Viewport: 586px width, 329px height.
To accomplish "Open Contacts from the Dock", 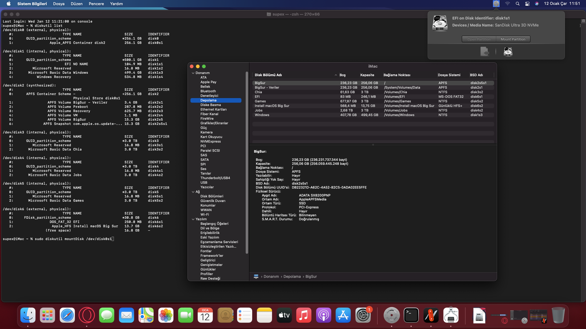I will [x=225, y=315].
